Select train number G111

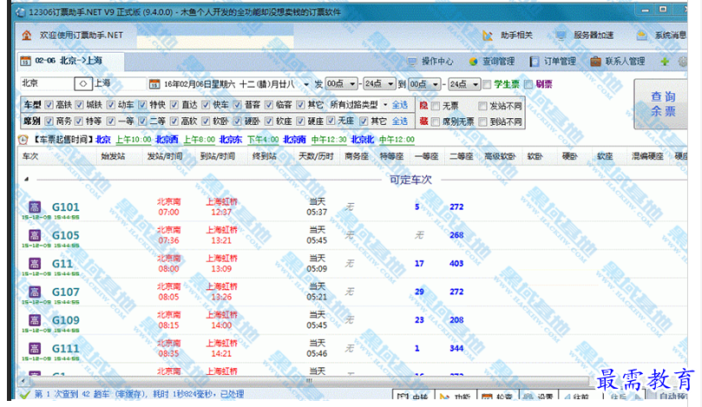(66, 348)
